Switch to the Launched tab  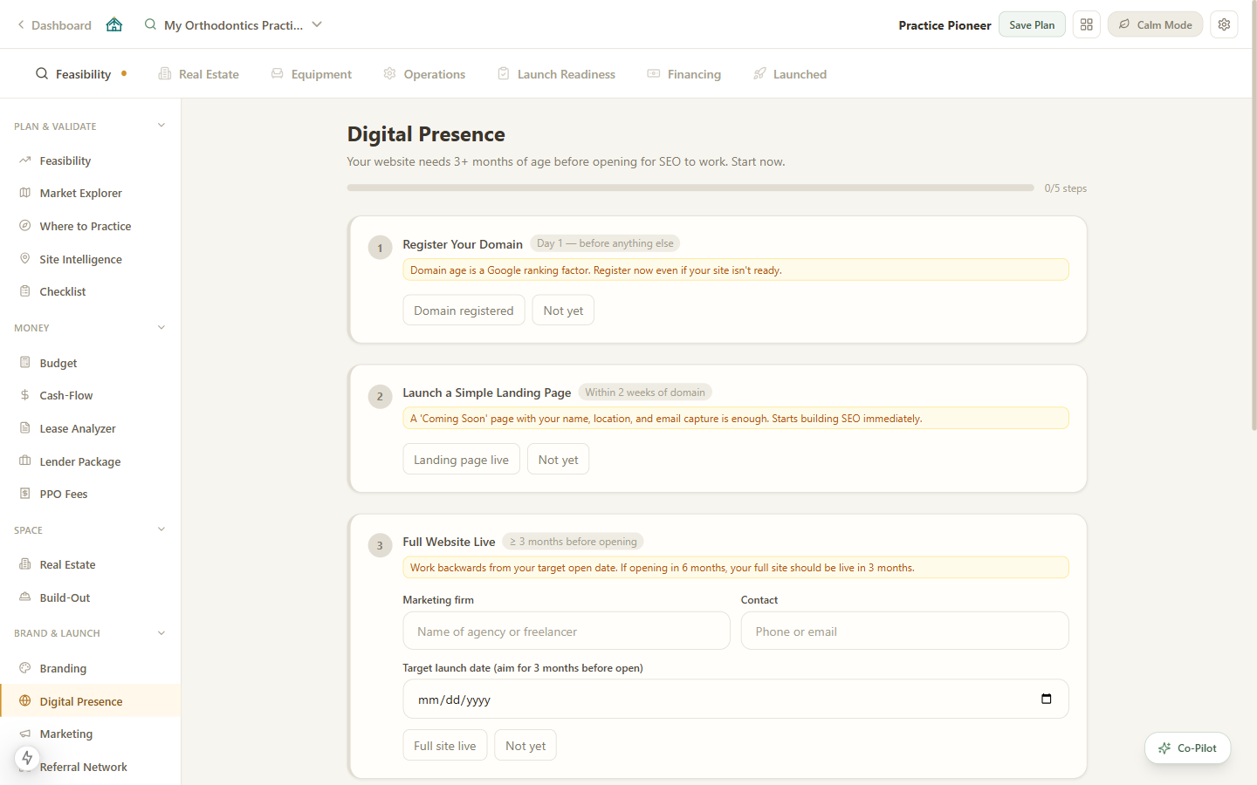point(790,74)
